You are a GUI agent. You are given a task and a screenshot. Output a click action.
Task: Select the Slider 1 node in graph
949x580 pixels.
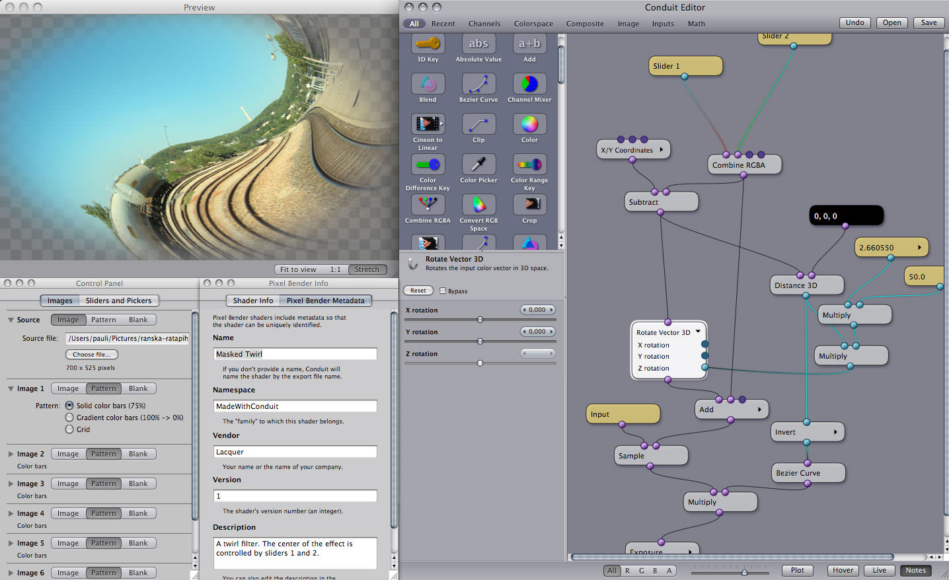click(685, 66)
